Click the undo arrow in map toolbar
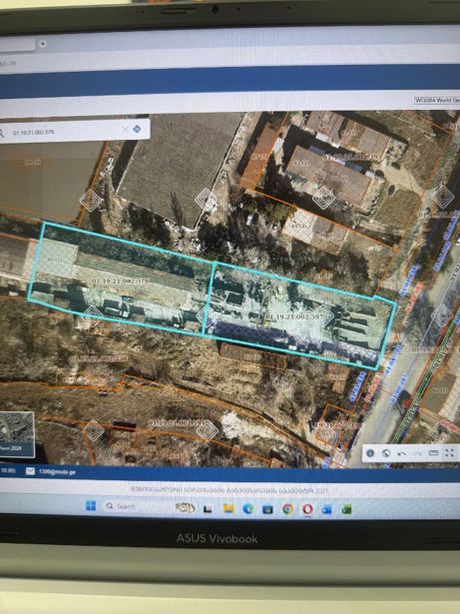 pyautogui.click(x=402, y=453)
